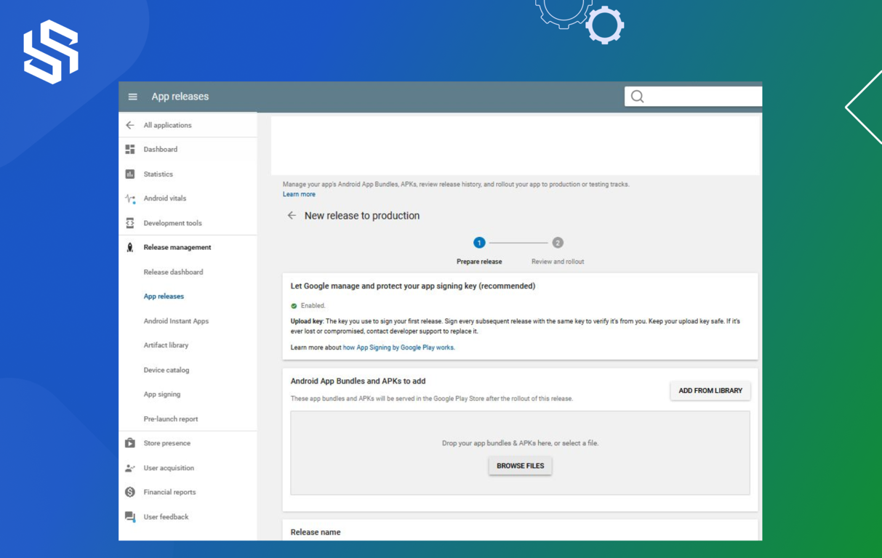Viewport: 882px width, 558px height.
Task: Focus the search input field
Action: coord(693,97)
